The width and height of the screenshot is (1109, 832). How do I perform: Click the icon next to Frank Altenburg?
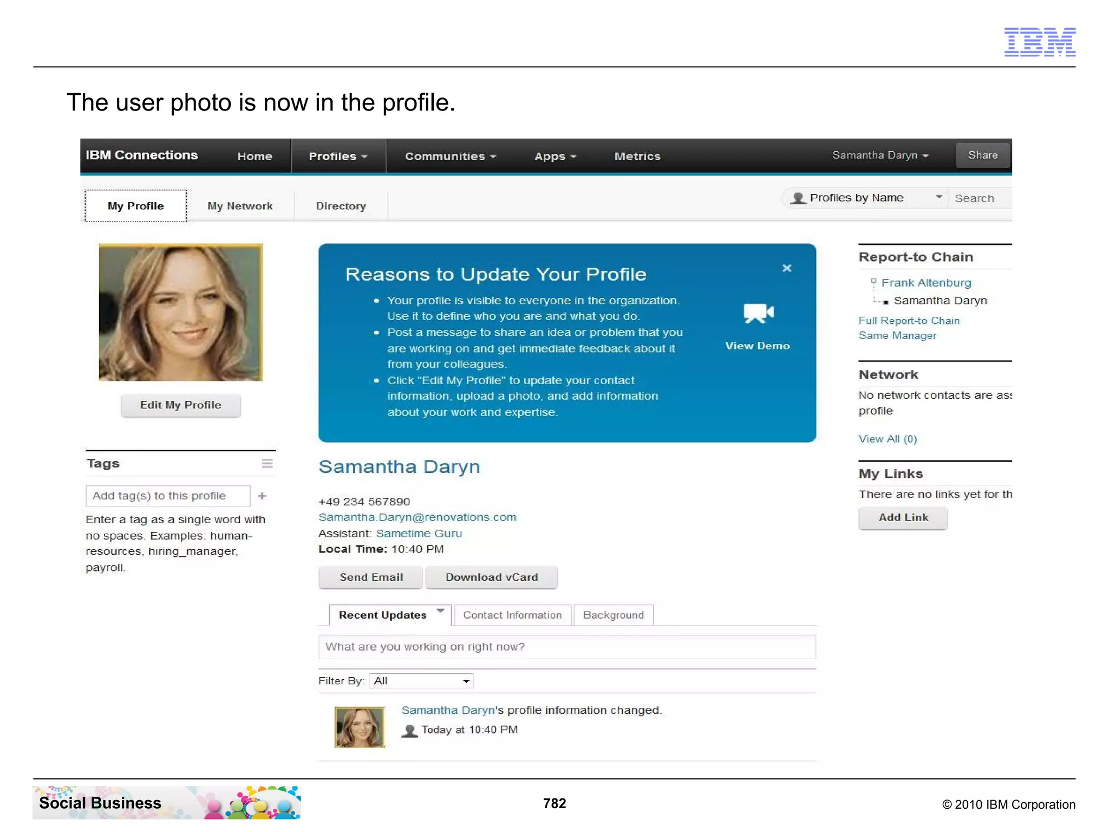pyautogui.click(x=873, y=282)
